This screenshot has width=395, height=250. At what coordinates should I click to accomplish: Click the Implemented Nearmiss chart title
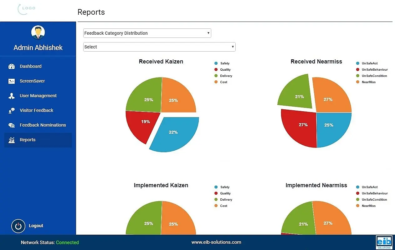[316, 185]
